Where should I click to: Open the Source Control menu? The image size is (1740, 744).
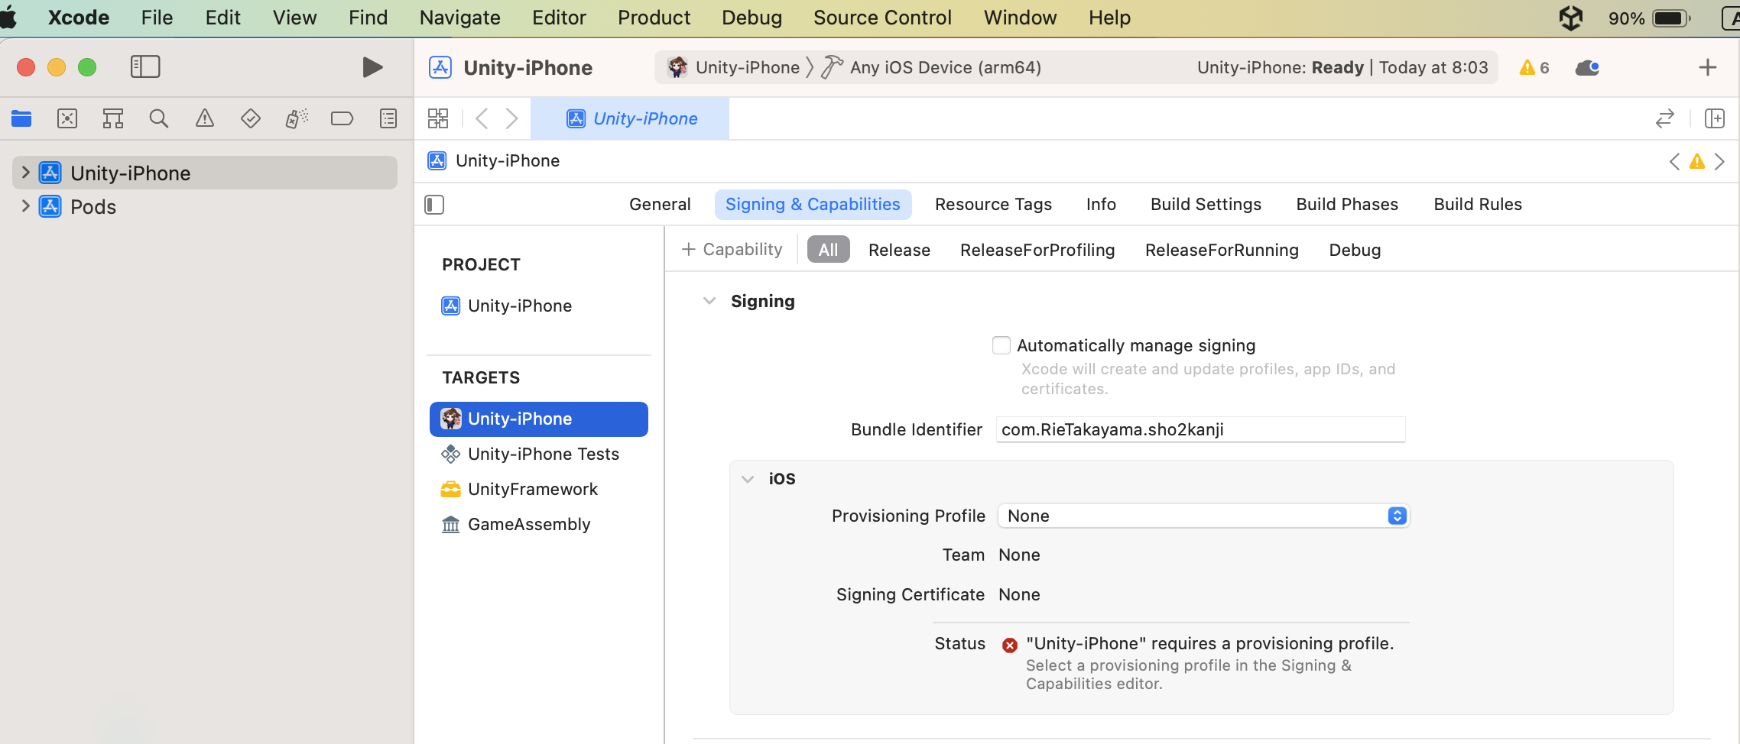click(x=882, y=17)
